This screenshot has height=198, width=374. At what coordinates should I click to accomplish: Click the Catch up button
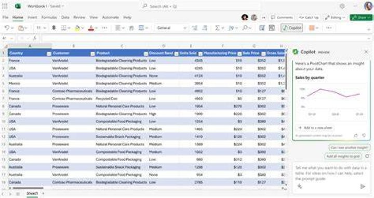(309, 18)
